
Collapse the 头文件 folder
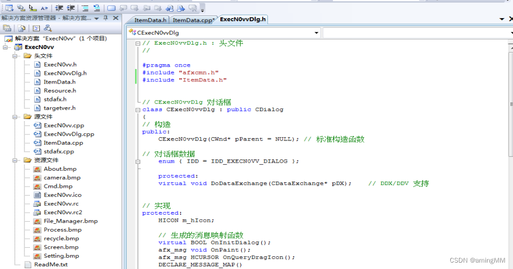[x=14, y=56]
